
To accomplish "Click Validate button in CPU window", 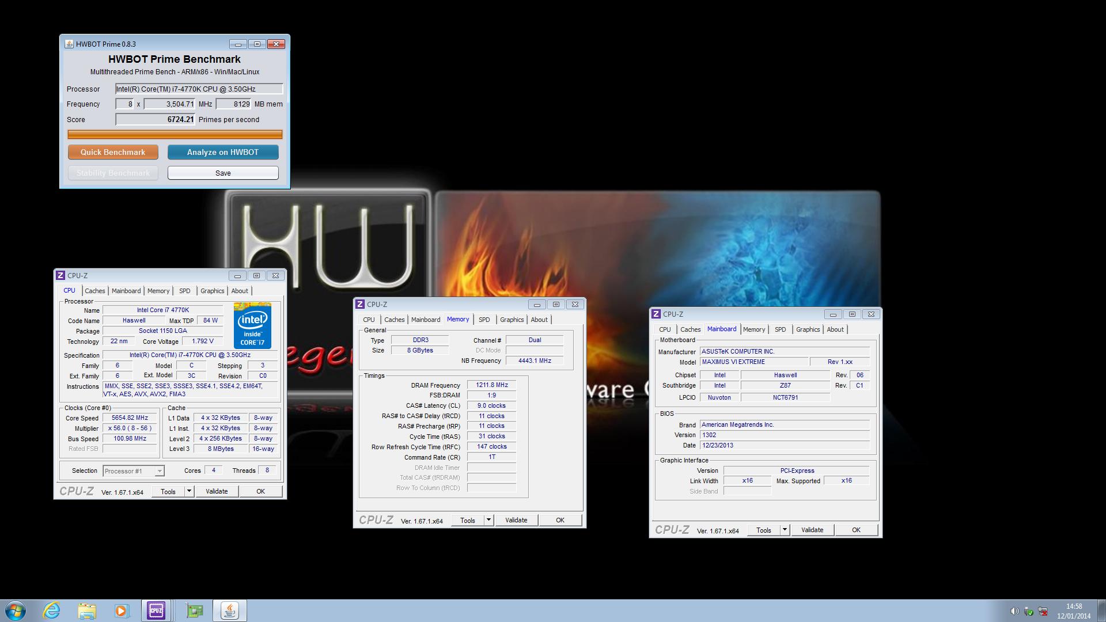I will [x=217, y=491].
